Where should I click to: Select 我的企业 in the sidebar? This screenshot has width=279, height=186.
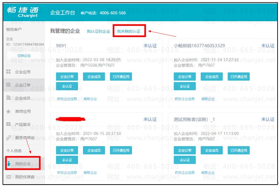click(23, 163)
